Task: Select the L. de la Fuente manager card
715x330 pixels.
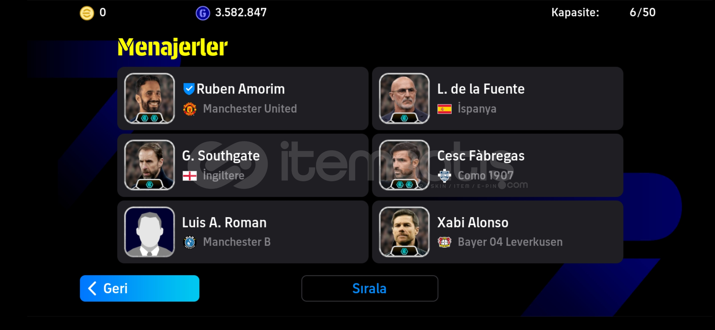Action: [497, 98]
